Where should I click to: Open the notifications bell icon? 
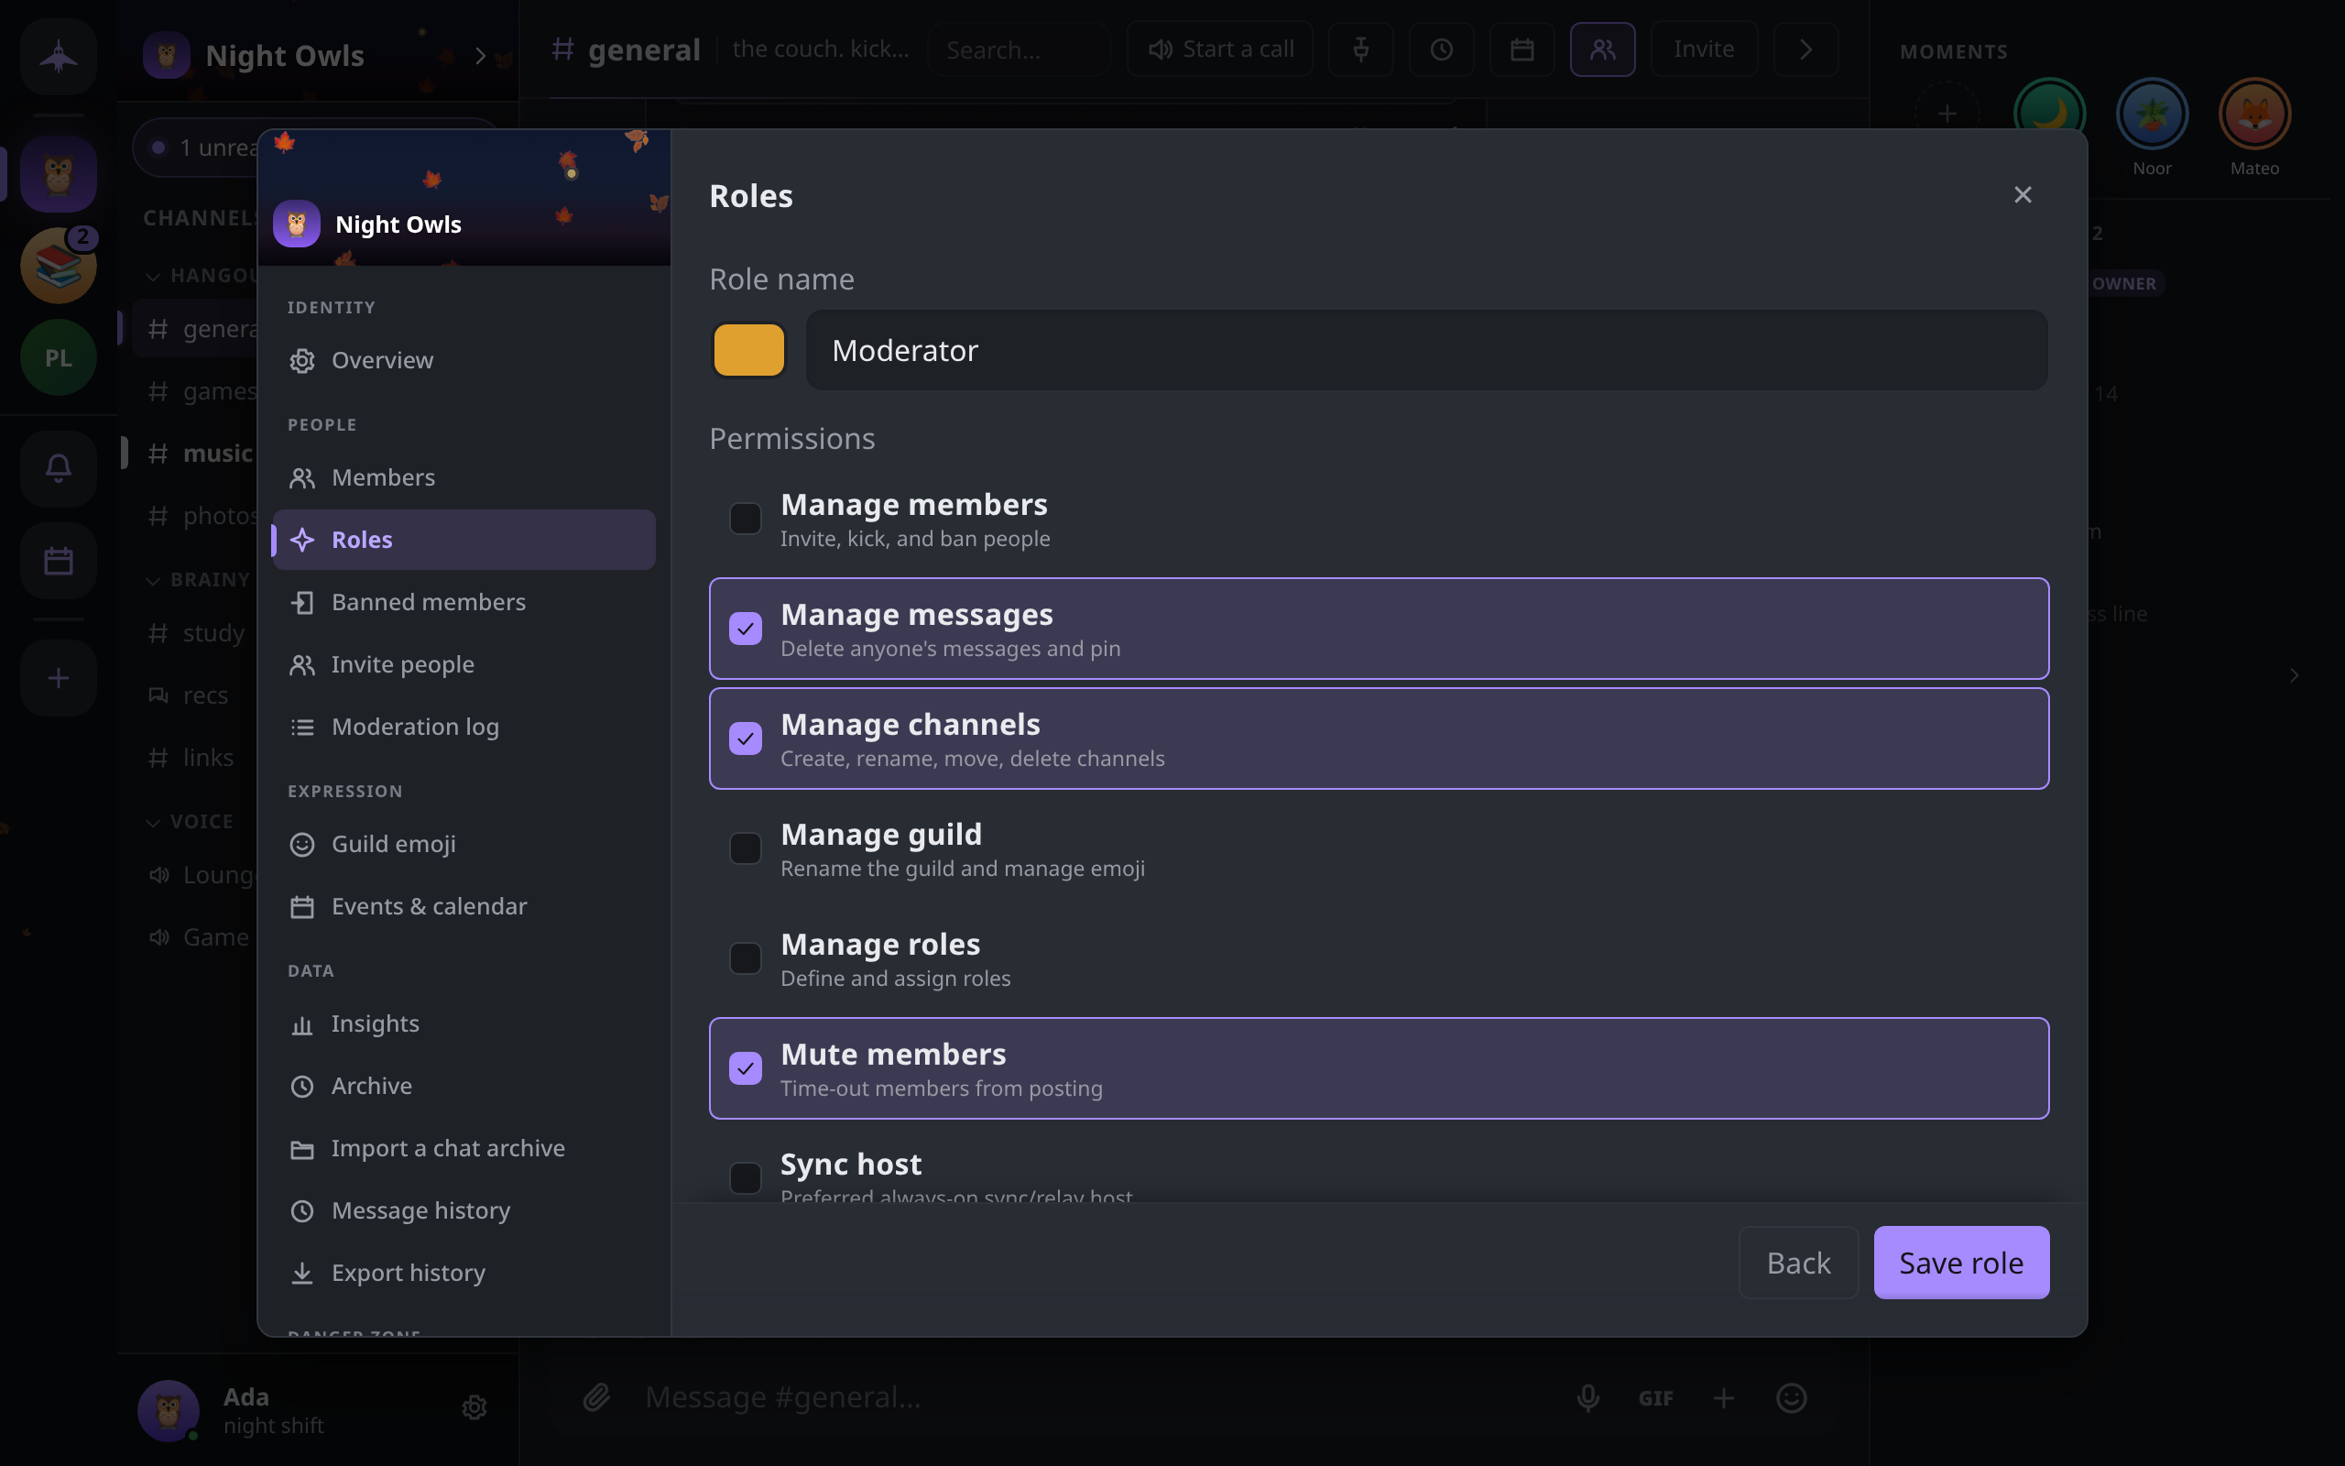coord(58,468)
